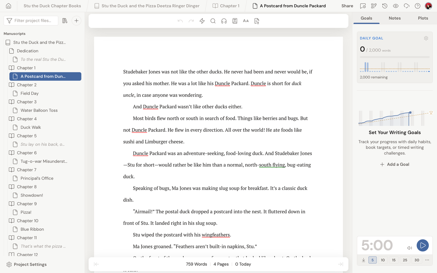This screenshot has width=437, height=273.
Task: Switch to the Goals tab
Action: 366,18
